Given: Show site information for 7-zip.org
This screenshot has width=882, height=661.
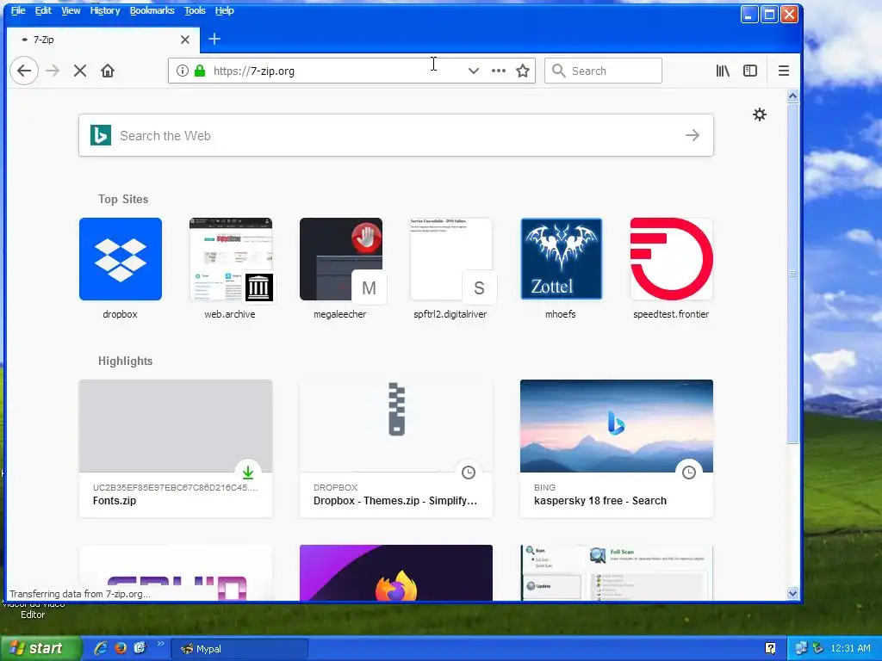Looking at the screenshot, I should click(182, 71).
